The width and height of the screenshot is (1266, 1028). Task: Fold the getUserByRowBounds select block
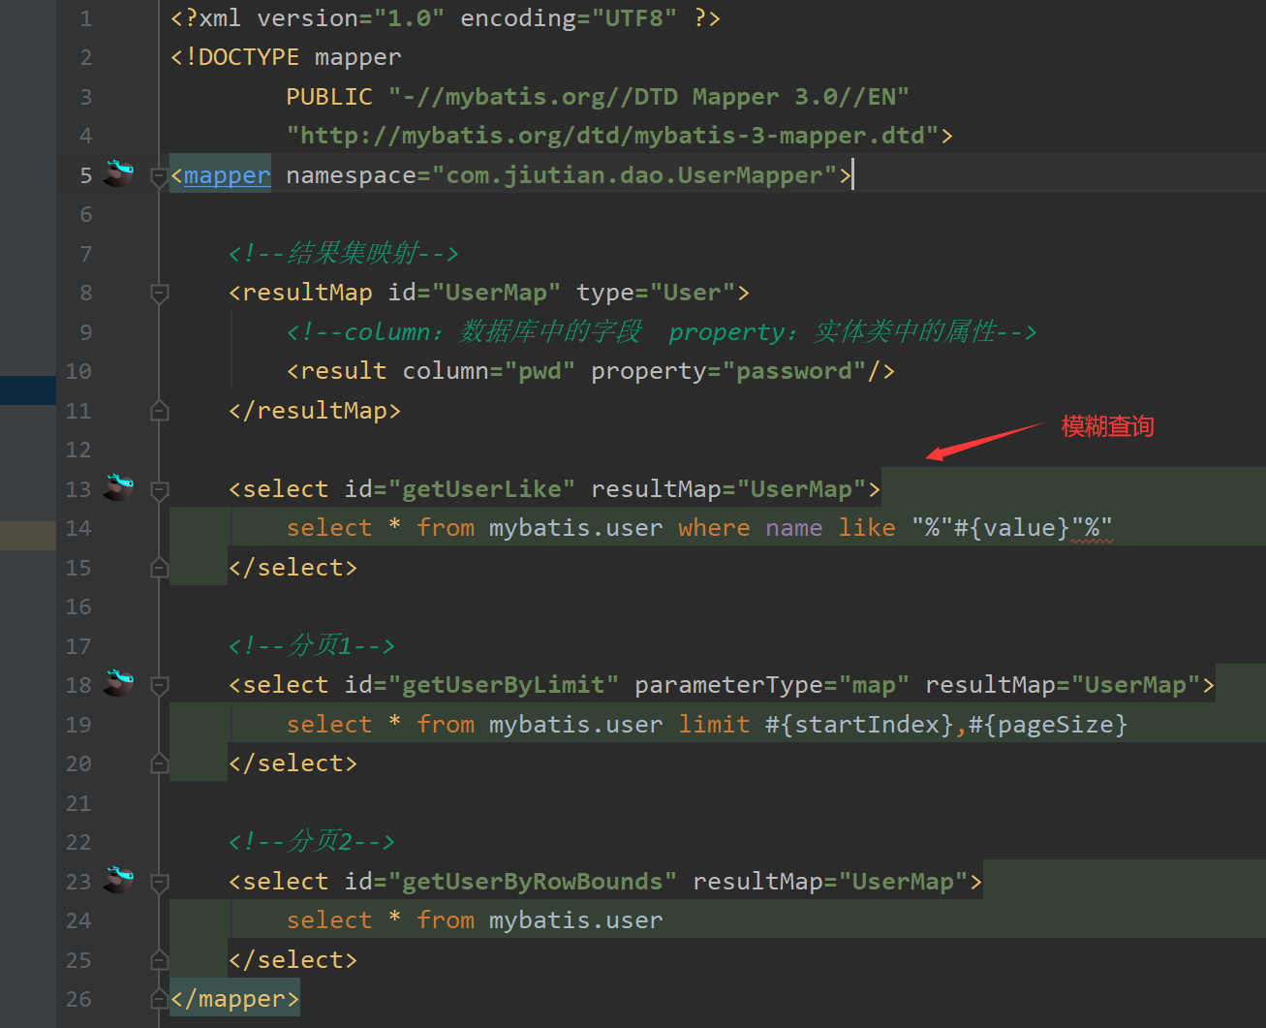tap(160, 883)
